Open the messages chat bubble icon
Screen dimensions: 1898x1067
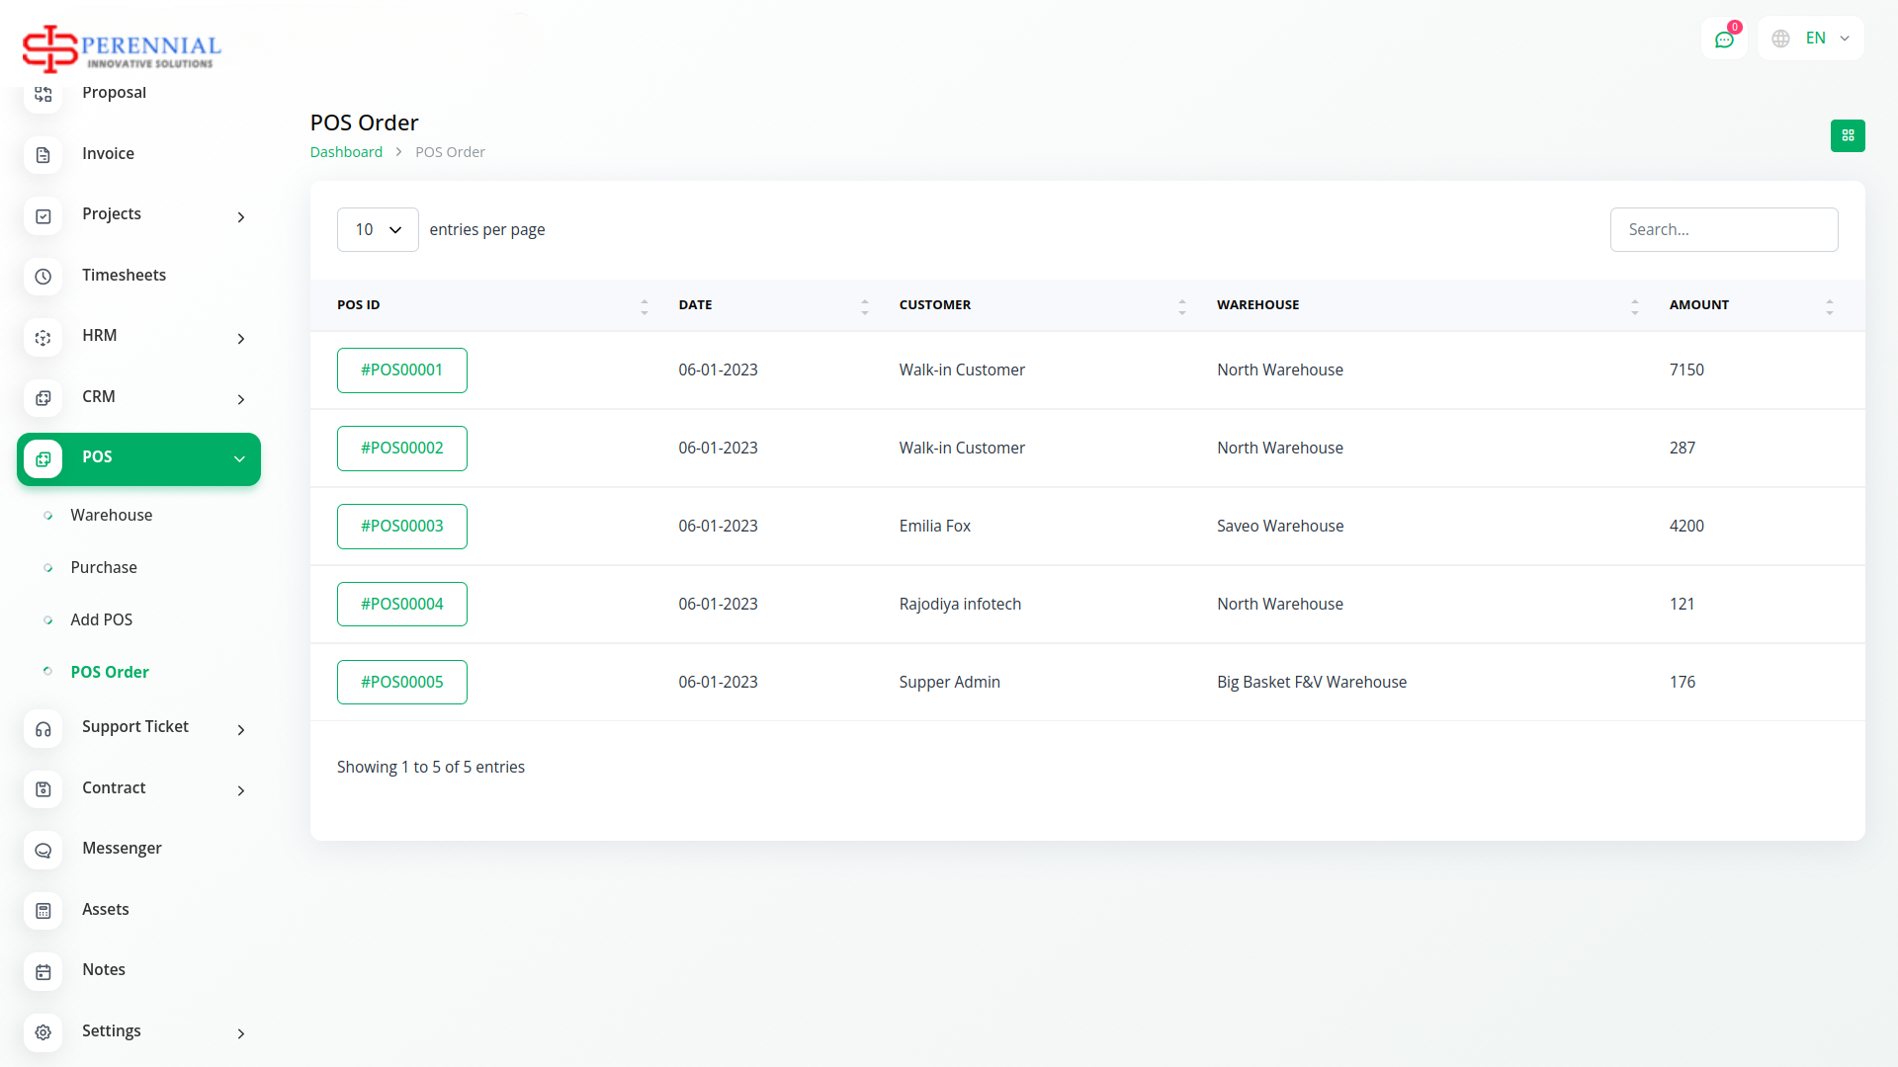point(1724,40)
